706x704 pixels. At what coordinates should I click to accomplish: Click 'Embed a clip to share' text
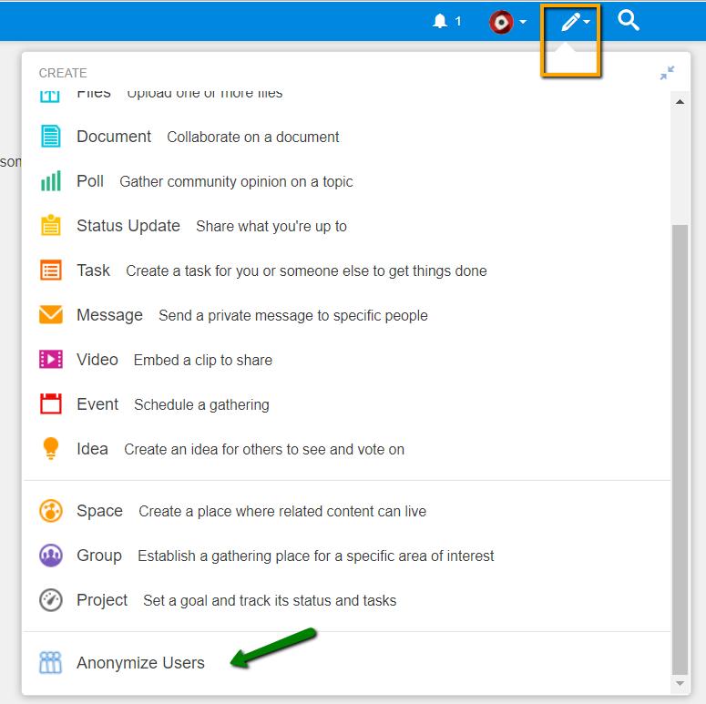click(x=203, y=360)
